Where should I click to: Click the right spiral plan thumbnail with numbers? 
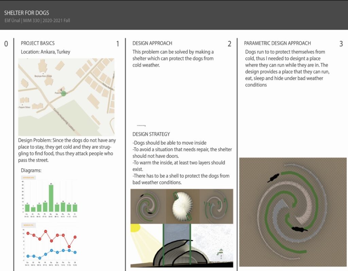216,206
